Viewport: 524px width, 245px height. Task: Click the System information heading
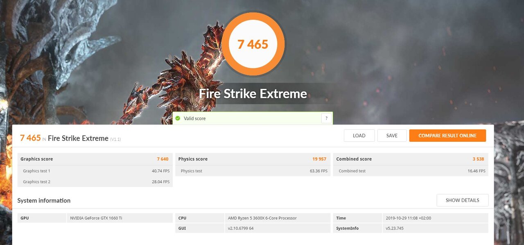pyautogui.click(x=44, y=200)
